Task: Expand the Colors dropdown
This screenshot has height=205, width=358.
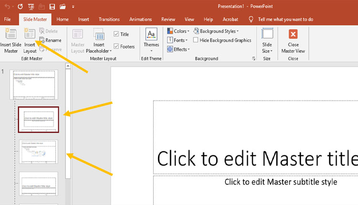Action: pos(179,31)
